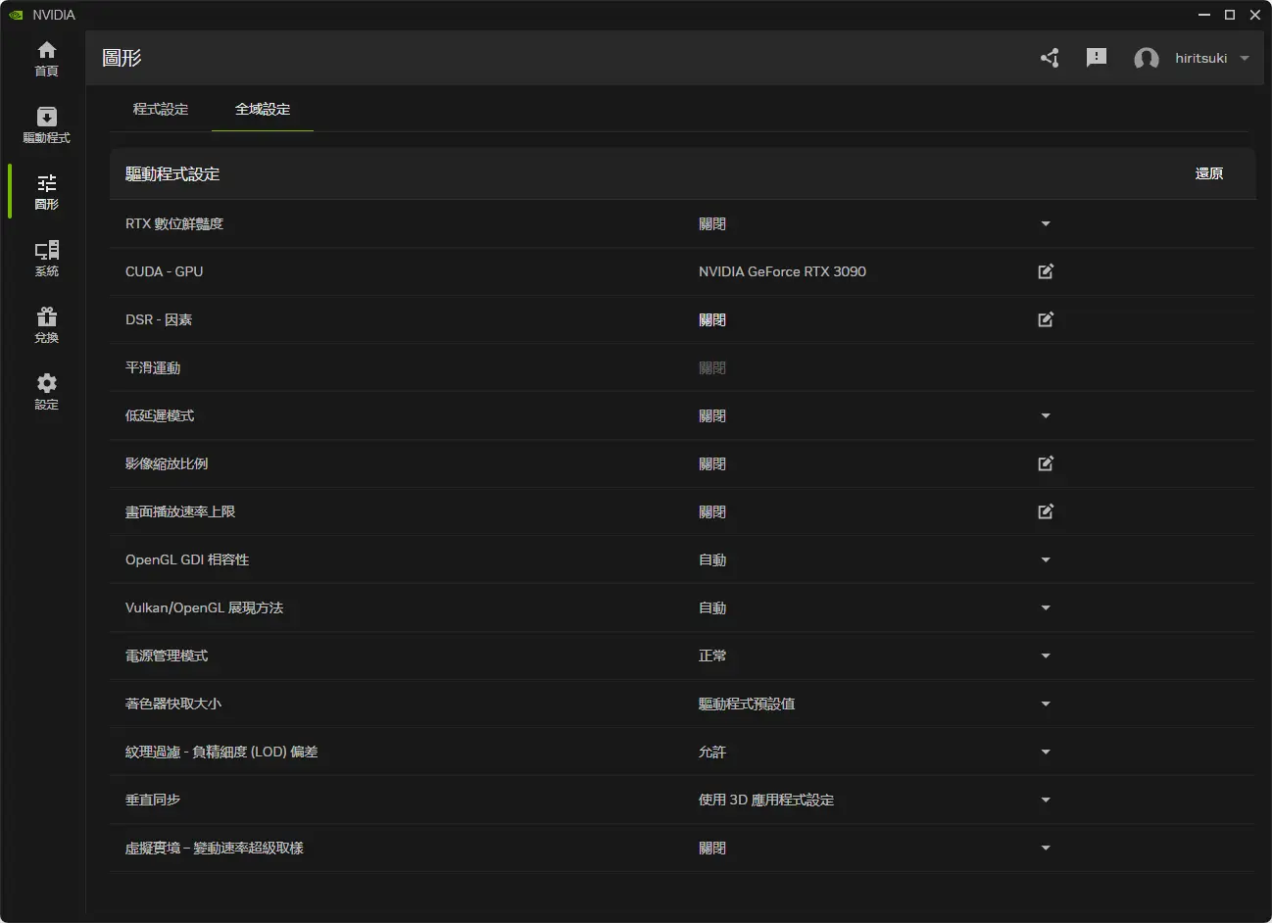Expand the 低延遲模式 dropdown
Viewport: 1272px width, 923px height.
coord(1046,416)
